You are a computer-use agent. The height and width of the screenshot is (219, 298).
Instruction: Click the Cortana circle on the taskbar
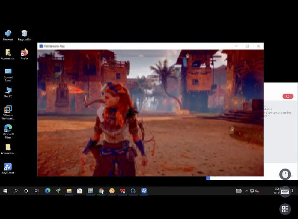coord(26,191)
